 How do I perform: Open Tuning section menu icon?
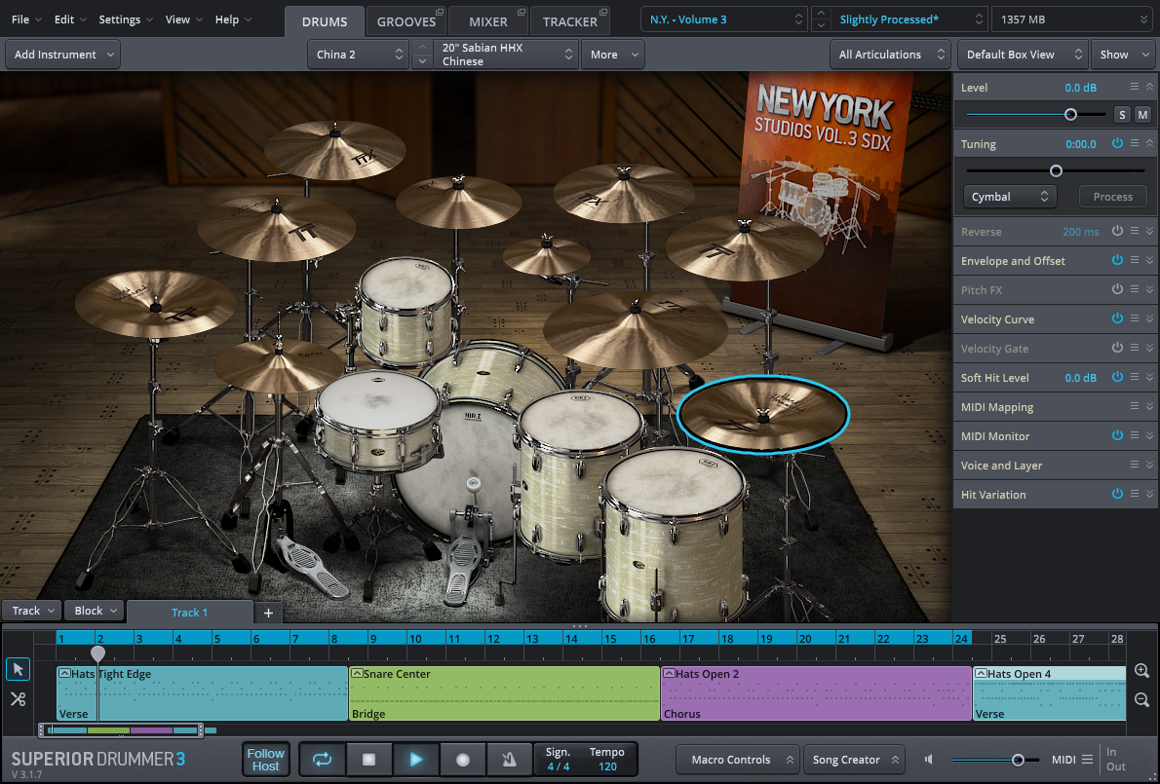click(x=1134, y=143)
